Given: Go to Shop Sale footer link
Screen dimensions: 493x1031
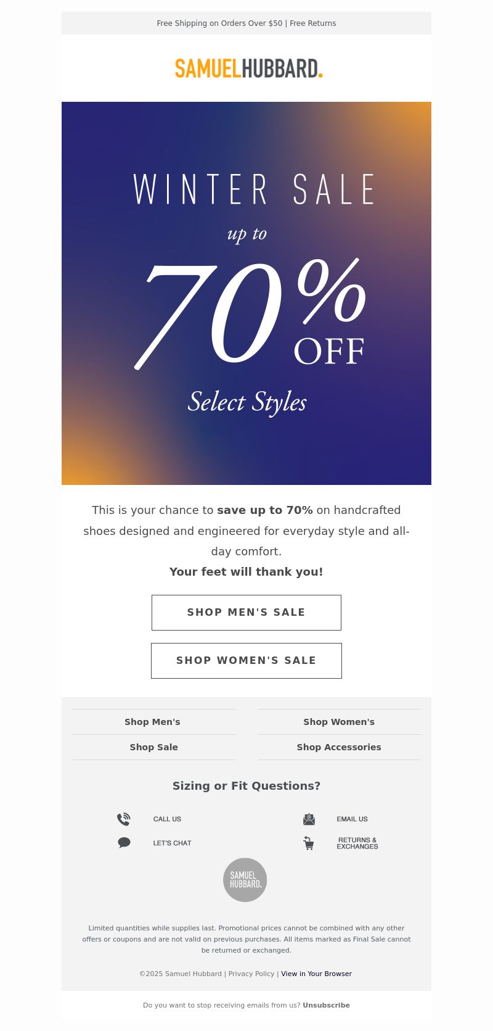Looking at the screenshot, I should (154, 747).
